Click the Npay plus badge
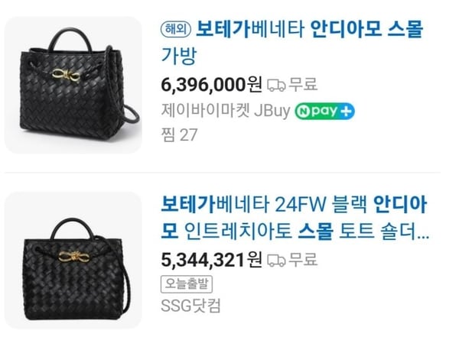Image resolution: width=459 pixels, height=340 pixels. click(x=324, y=111)
